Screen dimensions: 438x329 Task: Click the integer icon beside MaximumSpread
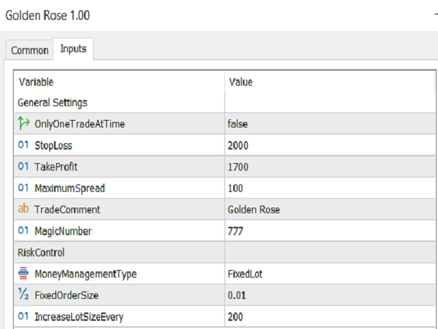pyautogui.click(x=23, y=188)
